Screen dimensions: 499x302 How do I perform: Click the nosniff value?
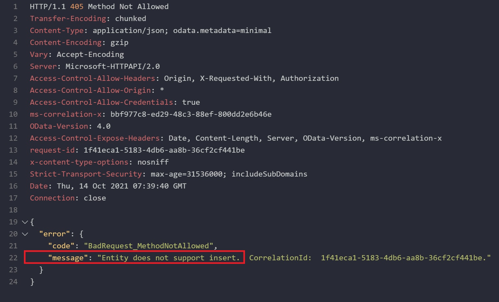pos(153,162)
